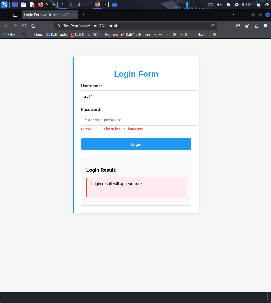
Task: Open the Firefox hamburger menu
Action: click(265, 26)
